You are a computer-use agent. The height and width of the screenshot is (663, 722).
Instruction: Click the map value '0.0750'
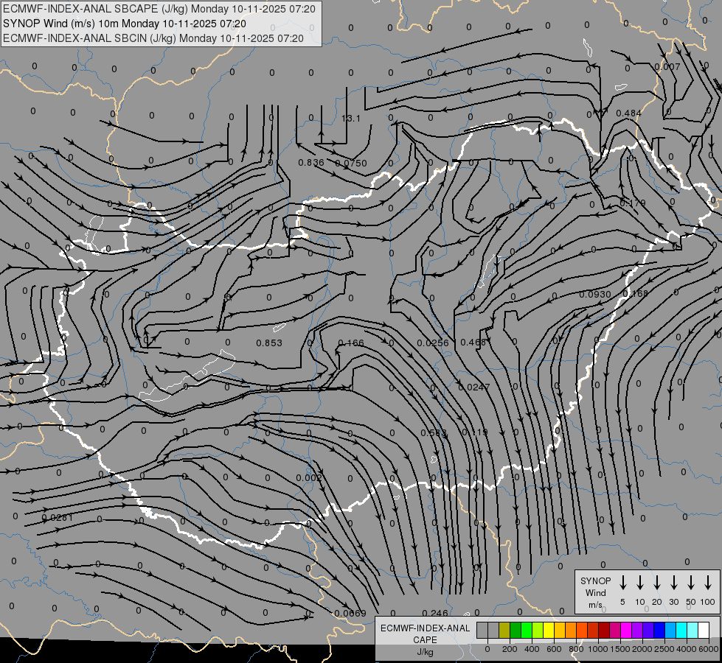pyautogui.click(x=351, y=163)
